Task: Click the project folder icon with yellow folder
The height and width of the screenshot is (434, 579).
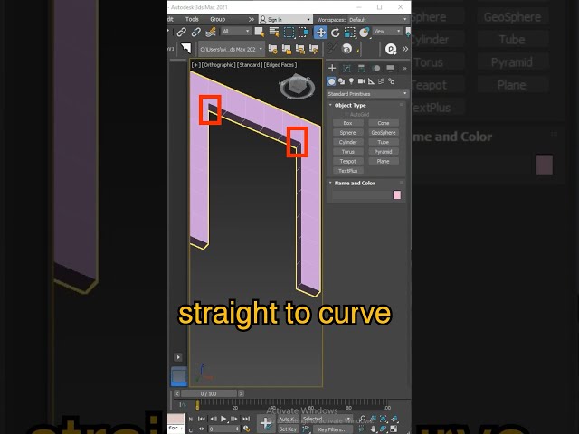Action: pyautogui.click(x=287, y=49)
